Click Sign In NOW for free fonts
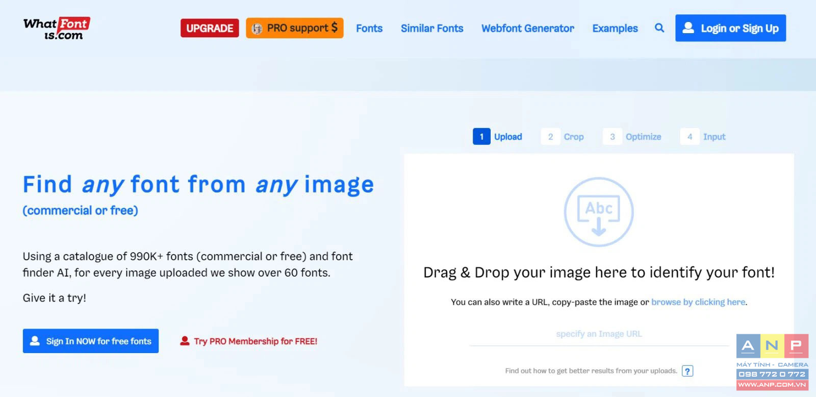 (91, 341)
